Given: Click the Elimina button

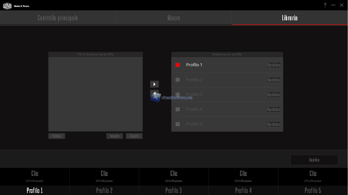Looking at the screenshot, I should (x=57, y=136).
